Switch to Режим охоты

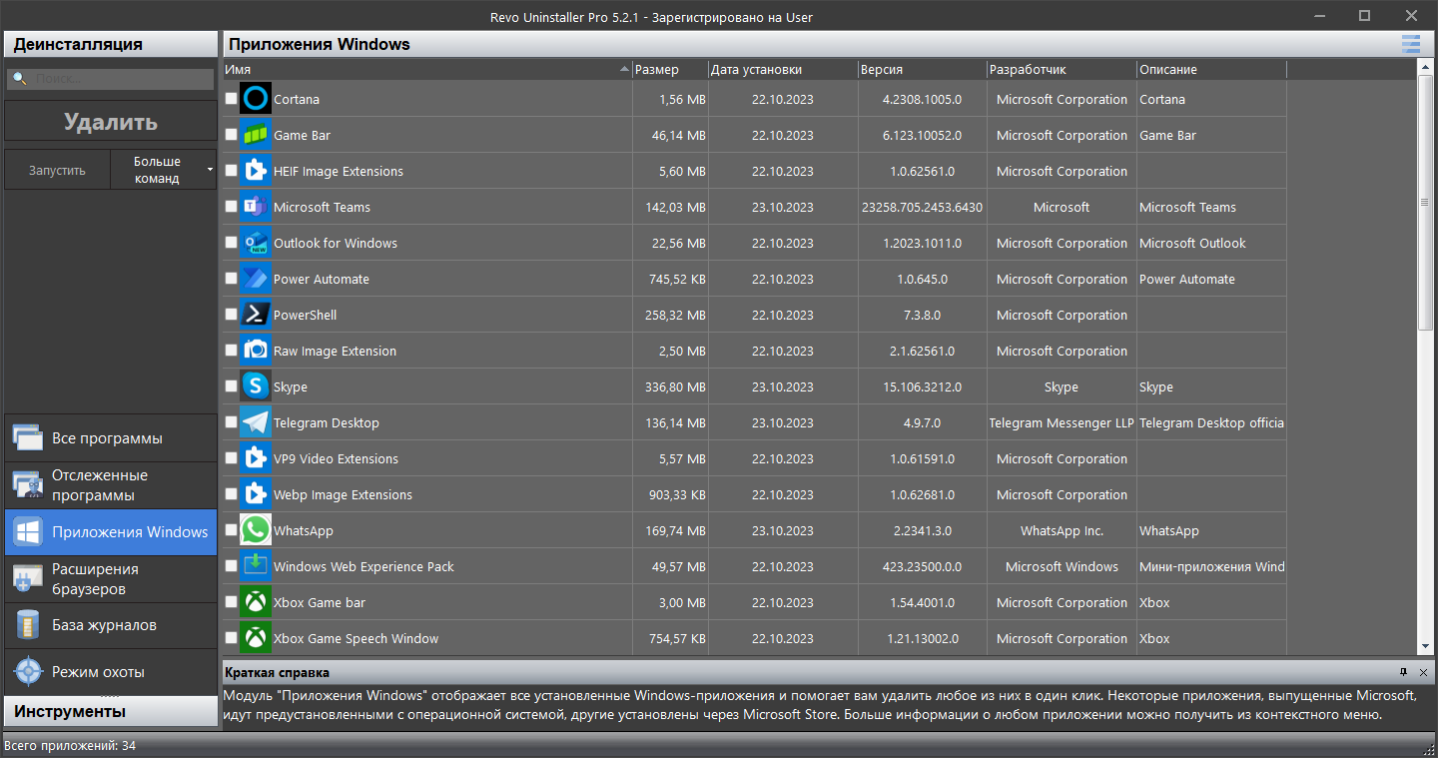pos(111,672)
